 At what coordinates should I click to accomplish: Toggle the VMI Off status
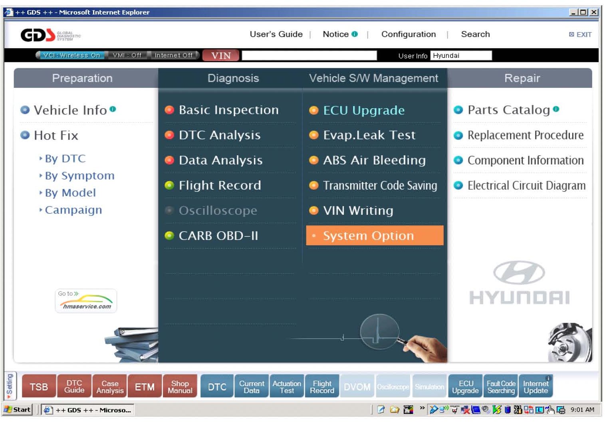click(127, 55)
